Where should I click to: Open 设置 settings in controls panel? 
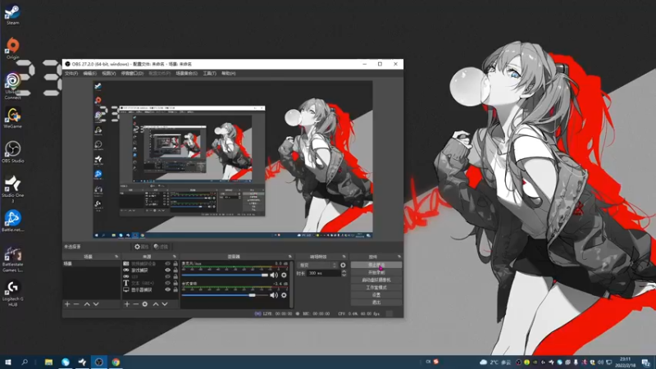376,295
